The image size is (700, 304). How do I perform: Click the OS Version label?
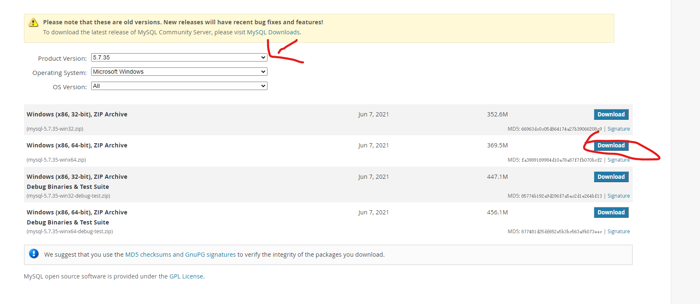(x=70, y=87)
